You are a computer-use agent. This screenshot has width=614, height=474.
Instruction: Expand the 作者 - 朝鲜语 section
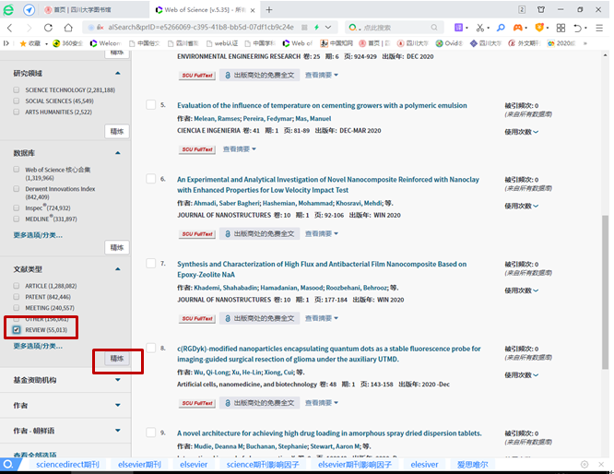coord(117,431)
